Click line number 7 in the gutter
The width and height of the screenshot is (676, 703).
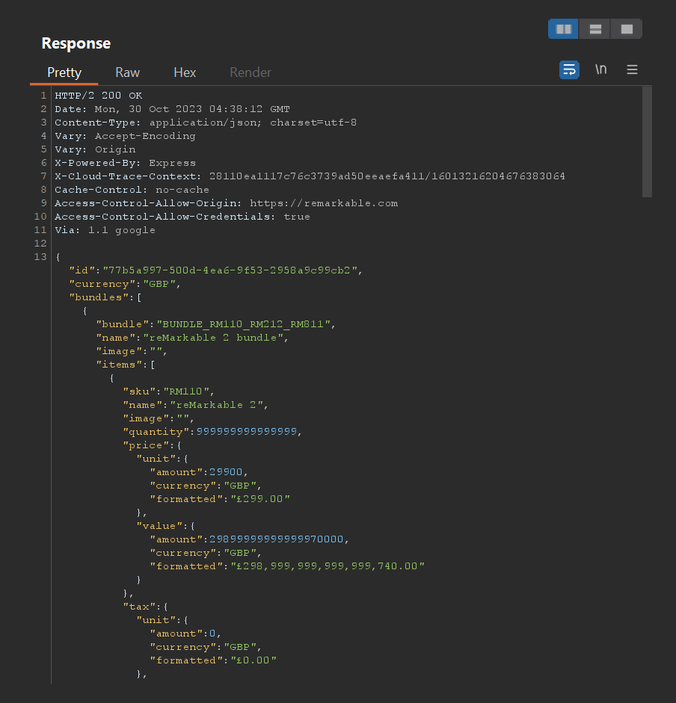coord(43,176)
